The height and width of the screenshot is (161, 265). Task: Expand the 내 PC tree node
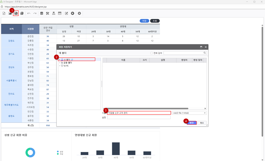tap(60, 66)
